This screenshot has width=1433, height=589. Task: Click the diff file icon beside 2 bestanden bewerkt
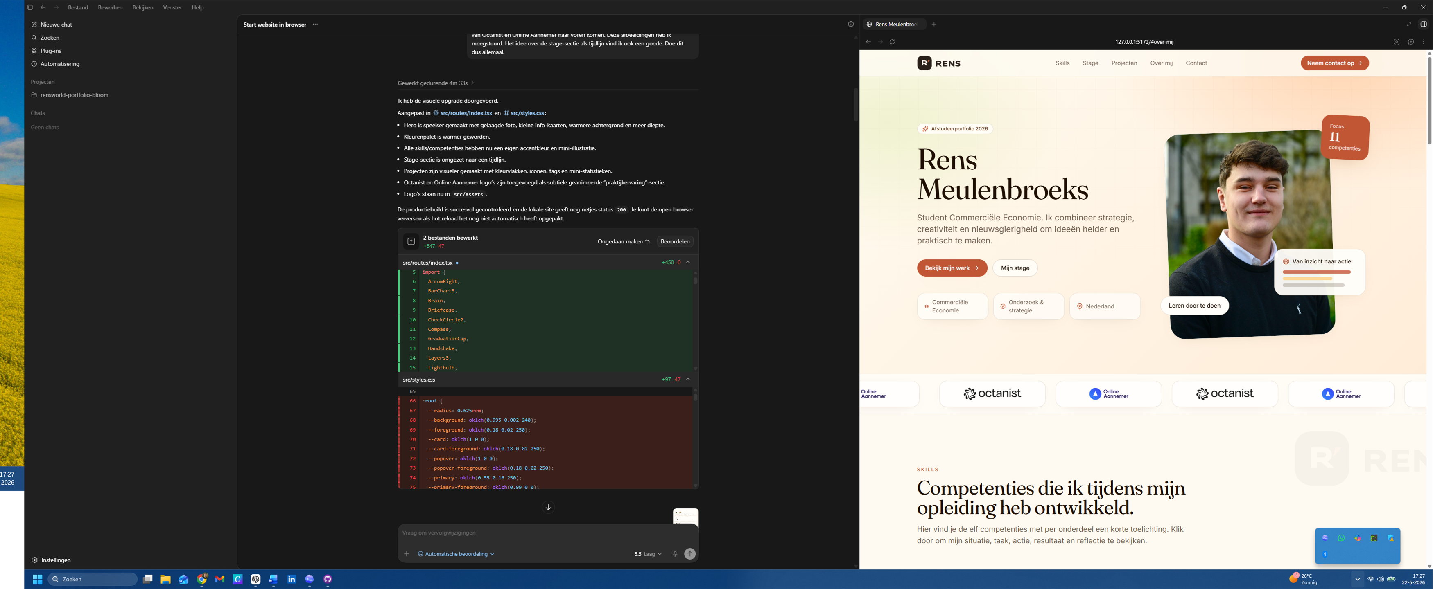click(411, 241)
